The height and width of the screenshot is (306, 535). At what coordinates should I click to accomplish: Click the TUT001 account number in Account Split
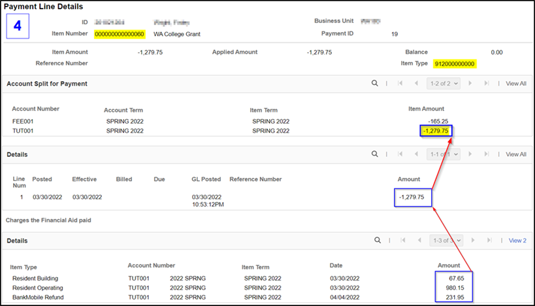[23, 131]
